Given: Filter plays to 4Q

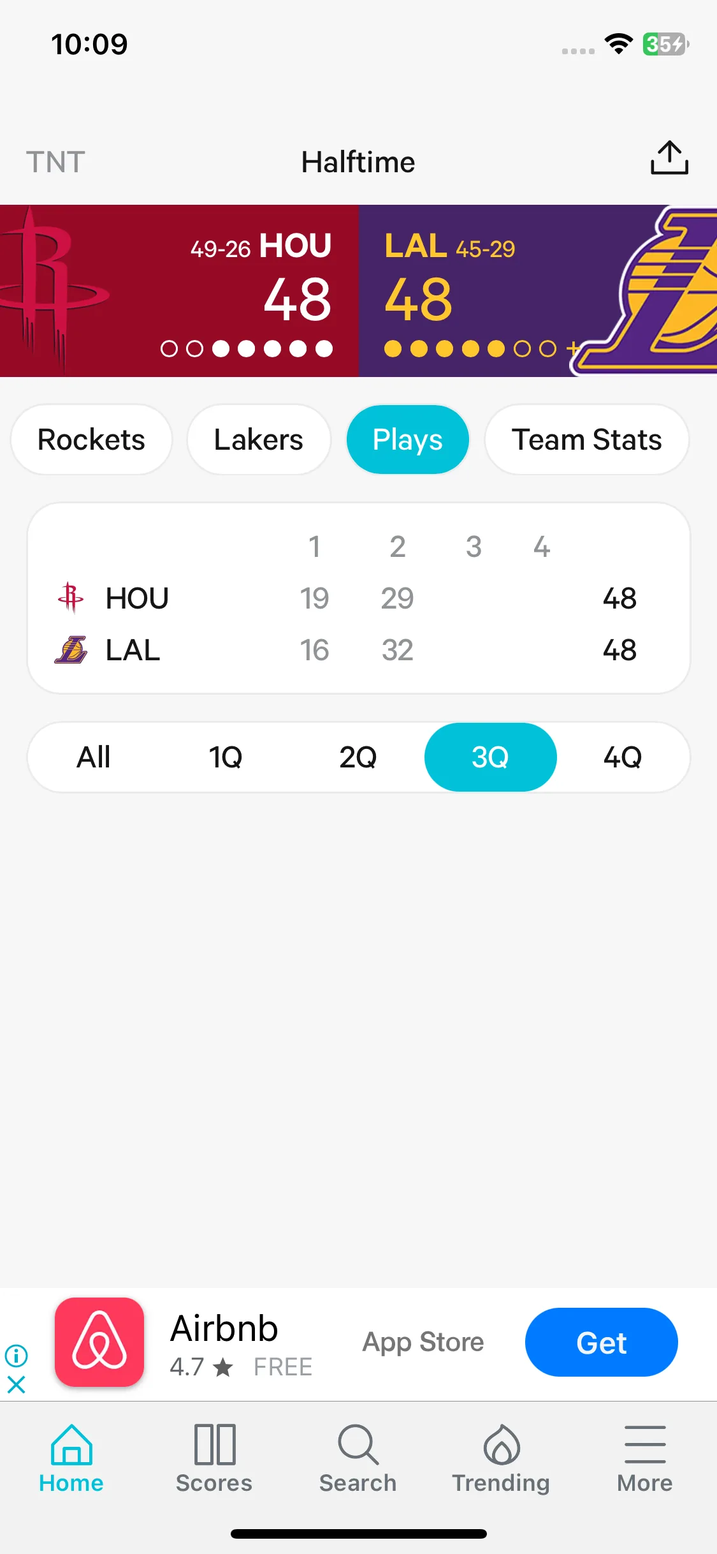Looking at the screenshot, I should click(623, 757).
